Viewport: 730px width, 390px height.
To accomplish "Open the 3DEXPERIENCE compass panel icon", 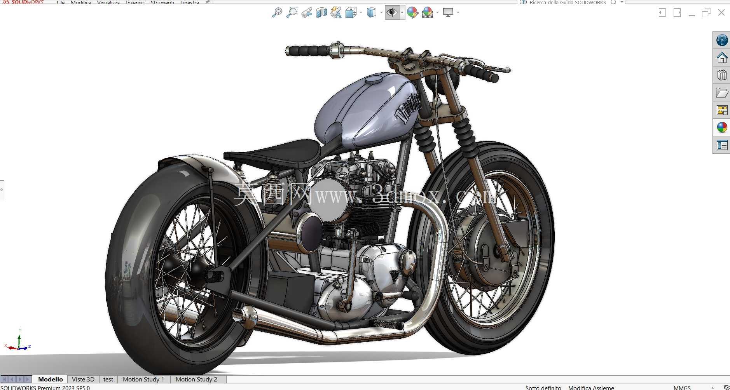I will click(x=722, y=40).
